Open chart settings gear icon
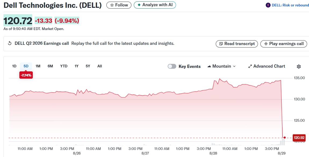309x157 pixels. coord(299,67)
